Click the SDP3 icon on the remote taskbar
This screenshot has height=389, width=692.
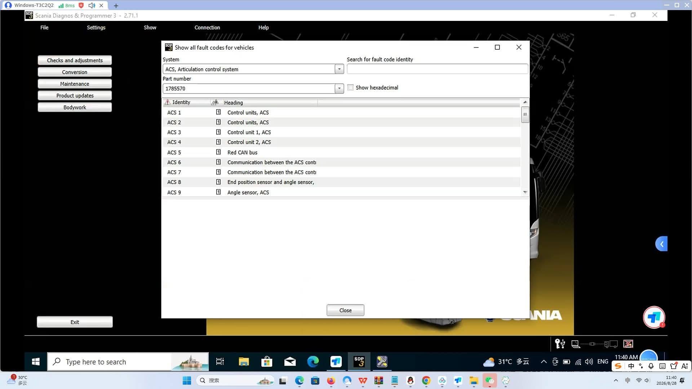pos(359,362)
